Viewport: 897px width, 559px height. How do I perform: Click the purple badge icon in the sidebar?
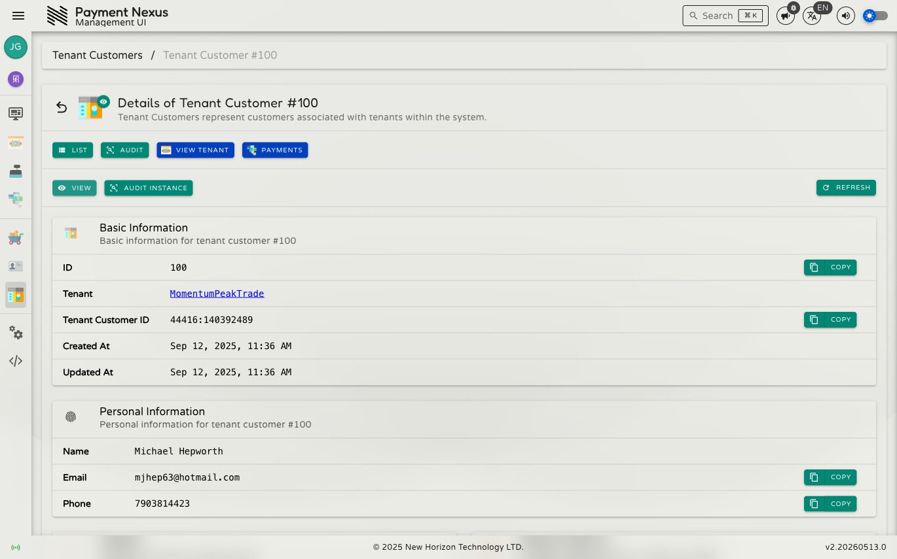point(16,79)
